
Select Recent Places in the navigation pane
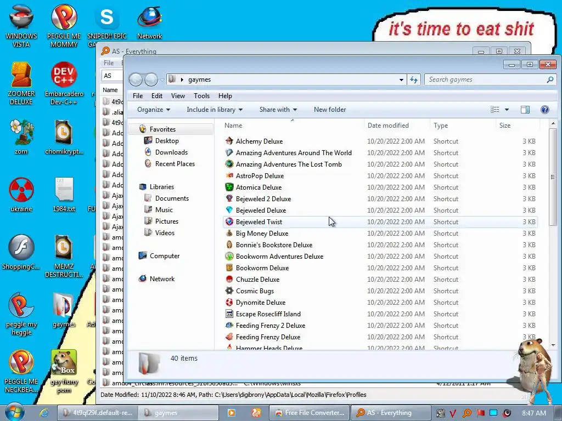[175, 163]
